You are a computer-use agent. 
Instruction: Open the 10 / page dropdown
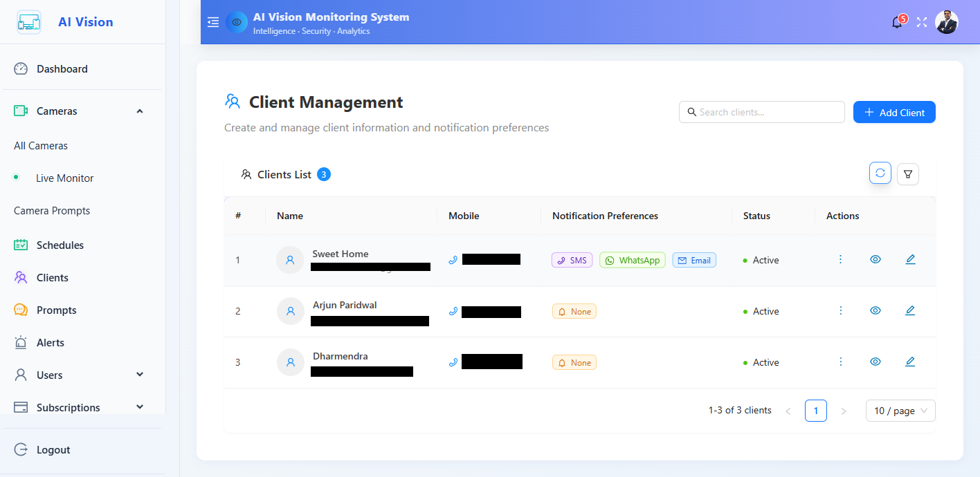[x=900, y=411]
